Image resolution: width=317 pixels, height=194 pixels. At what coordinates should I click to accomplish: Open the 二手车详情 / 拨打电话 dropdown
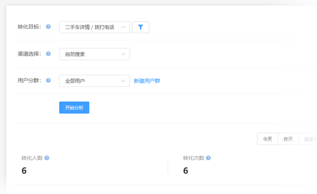pyautogui.click(x=95, y=27)
